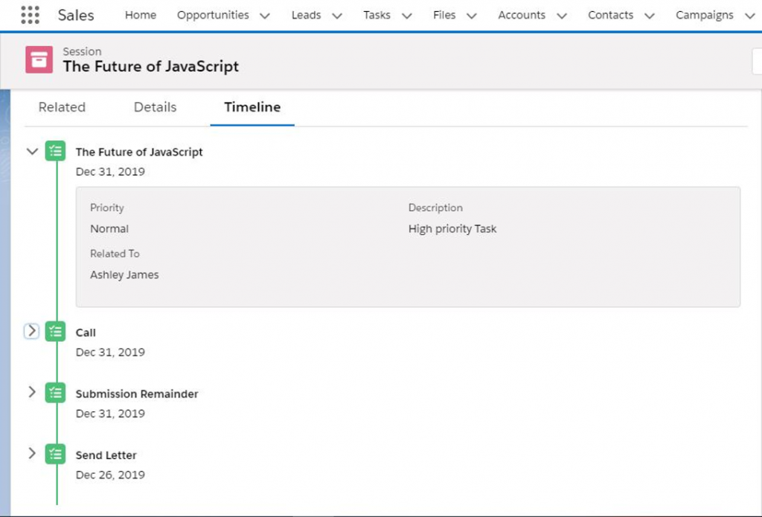Collapse The Future of JavaScript timeline entry
The width and height of the screenshot is (762, 517).
pos(31,151)
